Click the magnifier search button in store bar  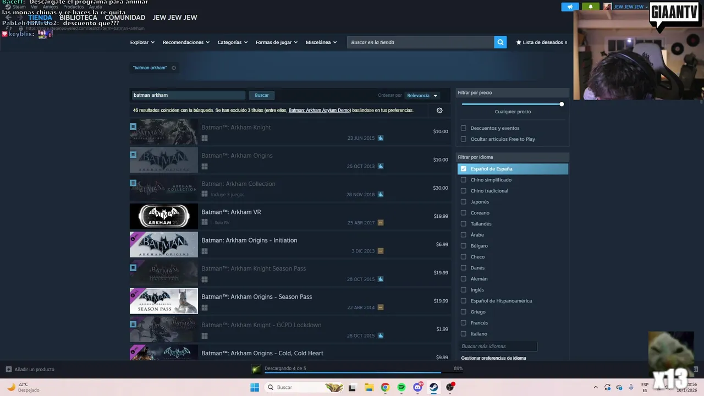[x=500, y=42]
